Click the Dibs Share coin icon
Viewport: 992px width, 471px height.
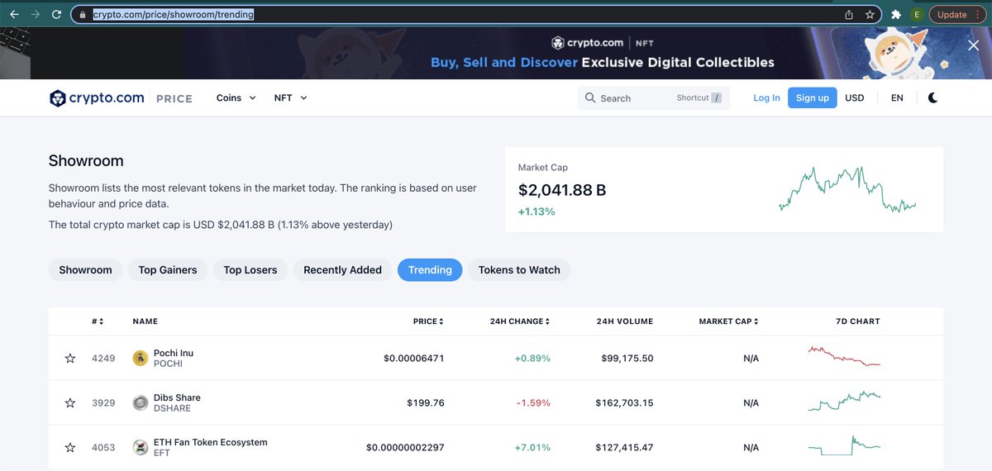141,402
